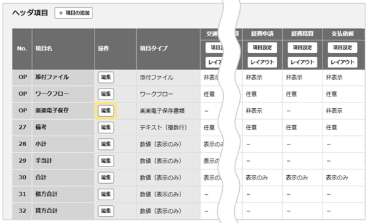368x223 pixels.
Task: Select ワークフロー in the 項目名 column
Action: tap(52, 94)
